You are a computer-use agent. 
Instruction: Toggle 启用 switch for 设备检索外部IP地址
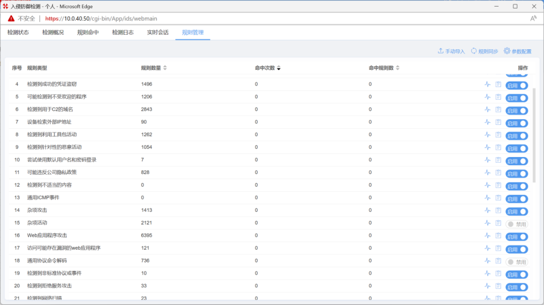pyautogui.click(x=517, y=123)
